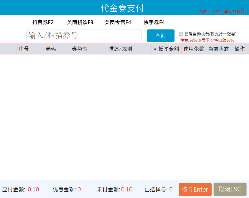Open the 快手券F4 tab
Image resolution: width=249 pixels, height=198 pixels.
pyautogui.click(x=154, y=22)
